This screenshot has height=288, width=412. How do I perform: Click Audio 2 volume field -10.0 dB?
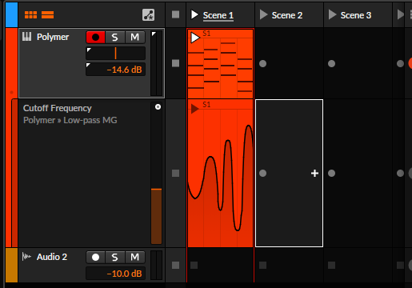[x=115, y=274]
